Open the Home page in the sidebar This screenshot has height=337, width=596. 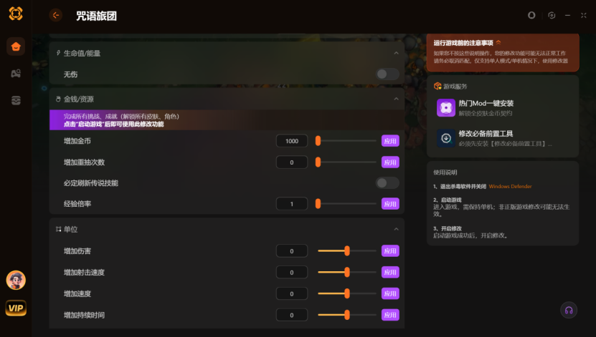[16, 47]
